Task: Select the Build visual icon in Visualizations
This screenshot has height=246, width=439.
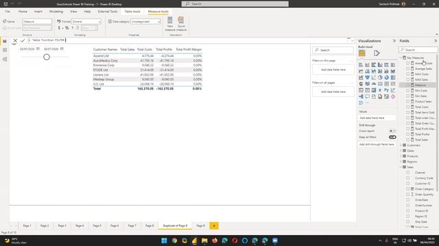Action: click(x=362, y=53)
